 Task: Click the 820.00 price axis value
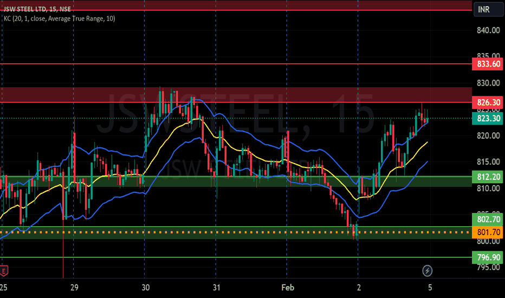point(488,135)
